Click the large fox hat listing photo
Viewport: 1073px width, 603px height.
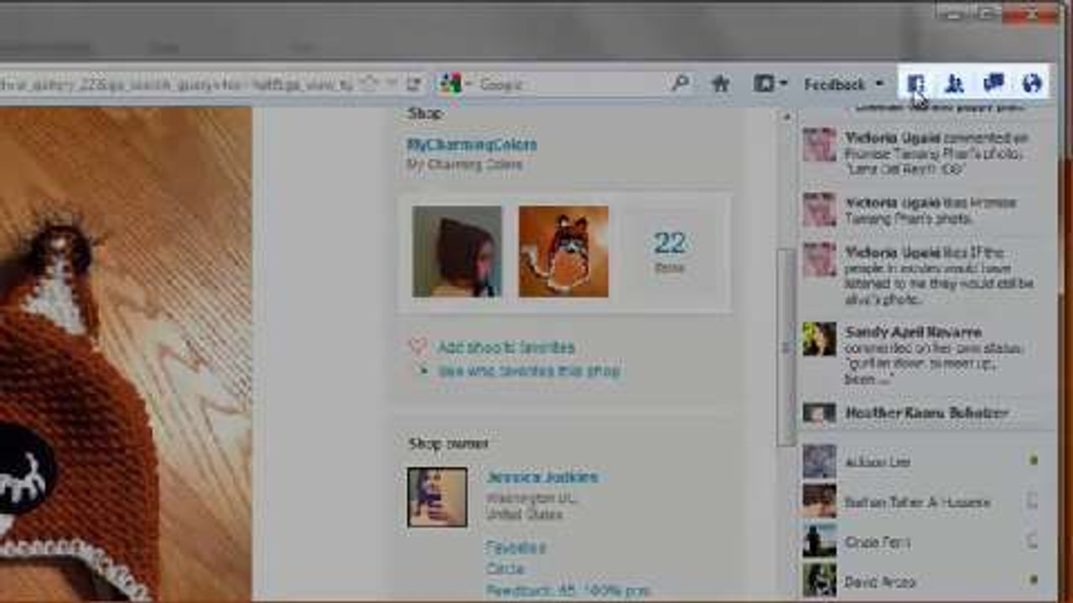(x=126, y=354)
